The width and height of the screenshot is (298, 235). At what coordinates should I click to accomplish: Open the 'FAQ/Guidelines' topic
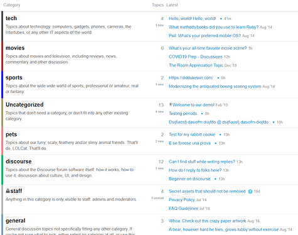click(183, 209)
